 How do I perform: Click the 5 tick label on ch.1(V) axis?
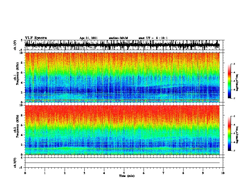pos(22,40)
